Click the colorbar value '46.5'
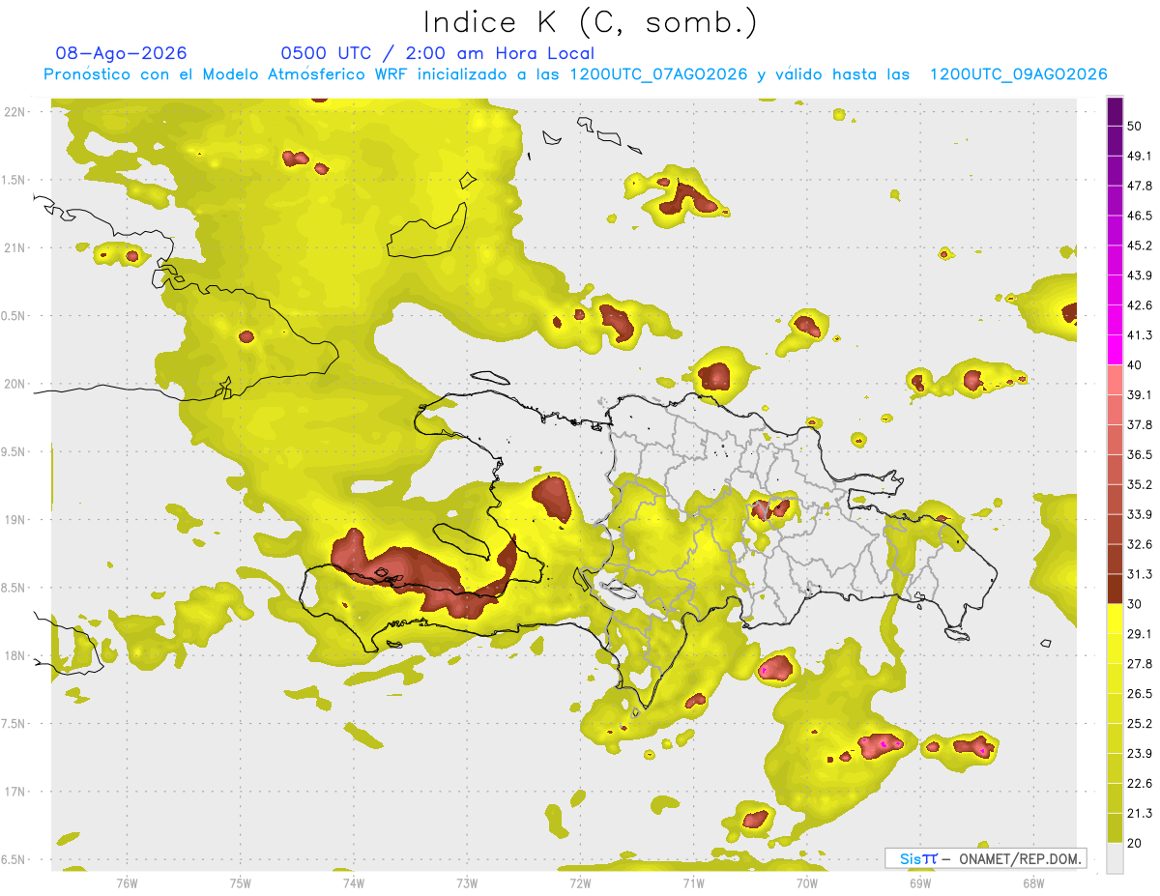Image resolution: width=1160 pixels, height=896 pixels. pyautogui.click(x=1140, y=216)
